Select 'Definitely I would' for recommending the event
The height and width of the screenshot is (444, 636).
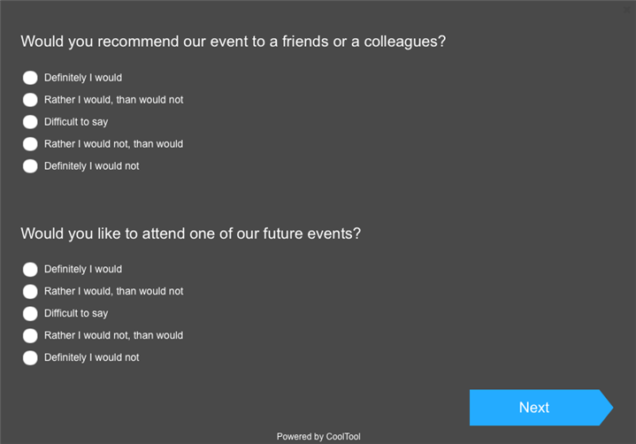30,78
